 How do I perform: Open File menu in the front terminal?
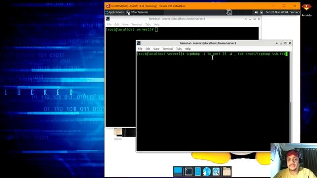140,49
